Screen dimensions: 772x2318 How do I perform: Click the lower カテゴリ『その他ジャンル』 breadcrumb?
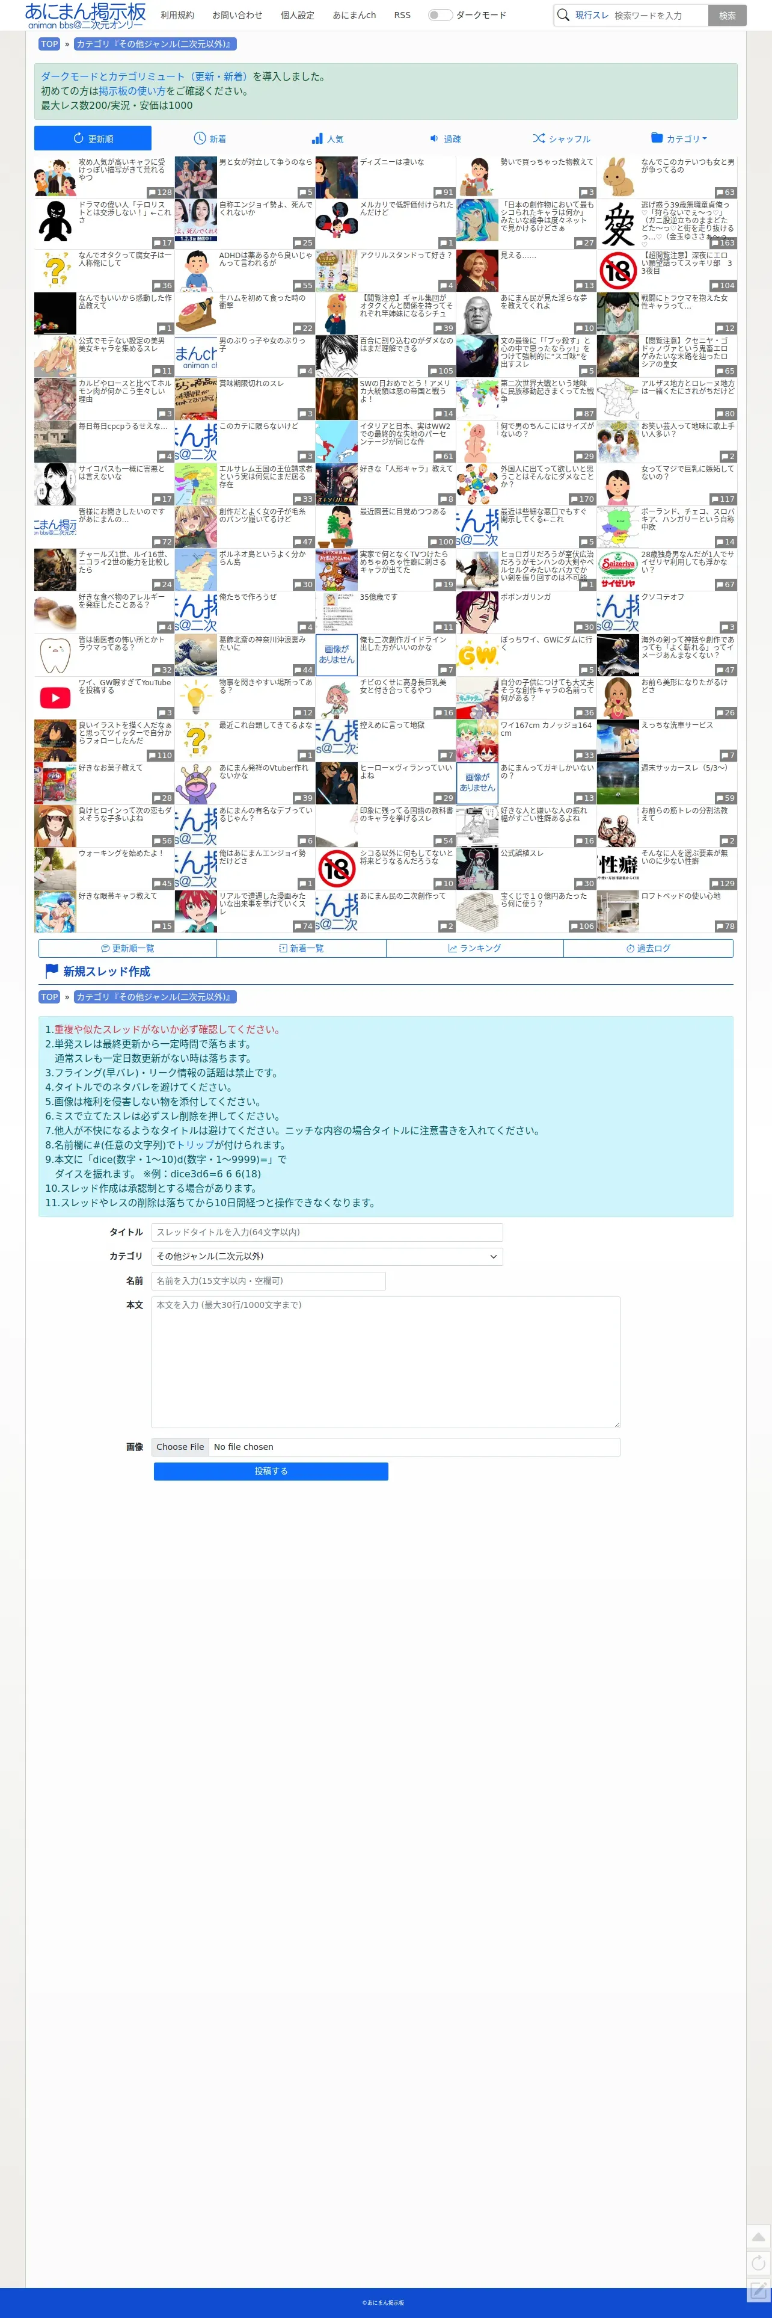(x=155, y=997)
